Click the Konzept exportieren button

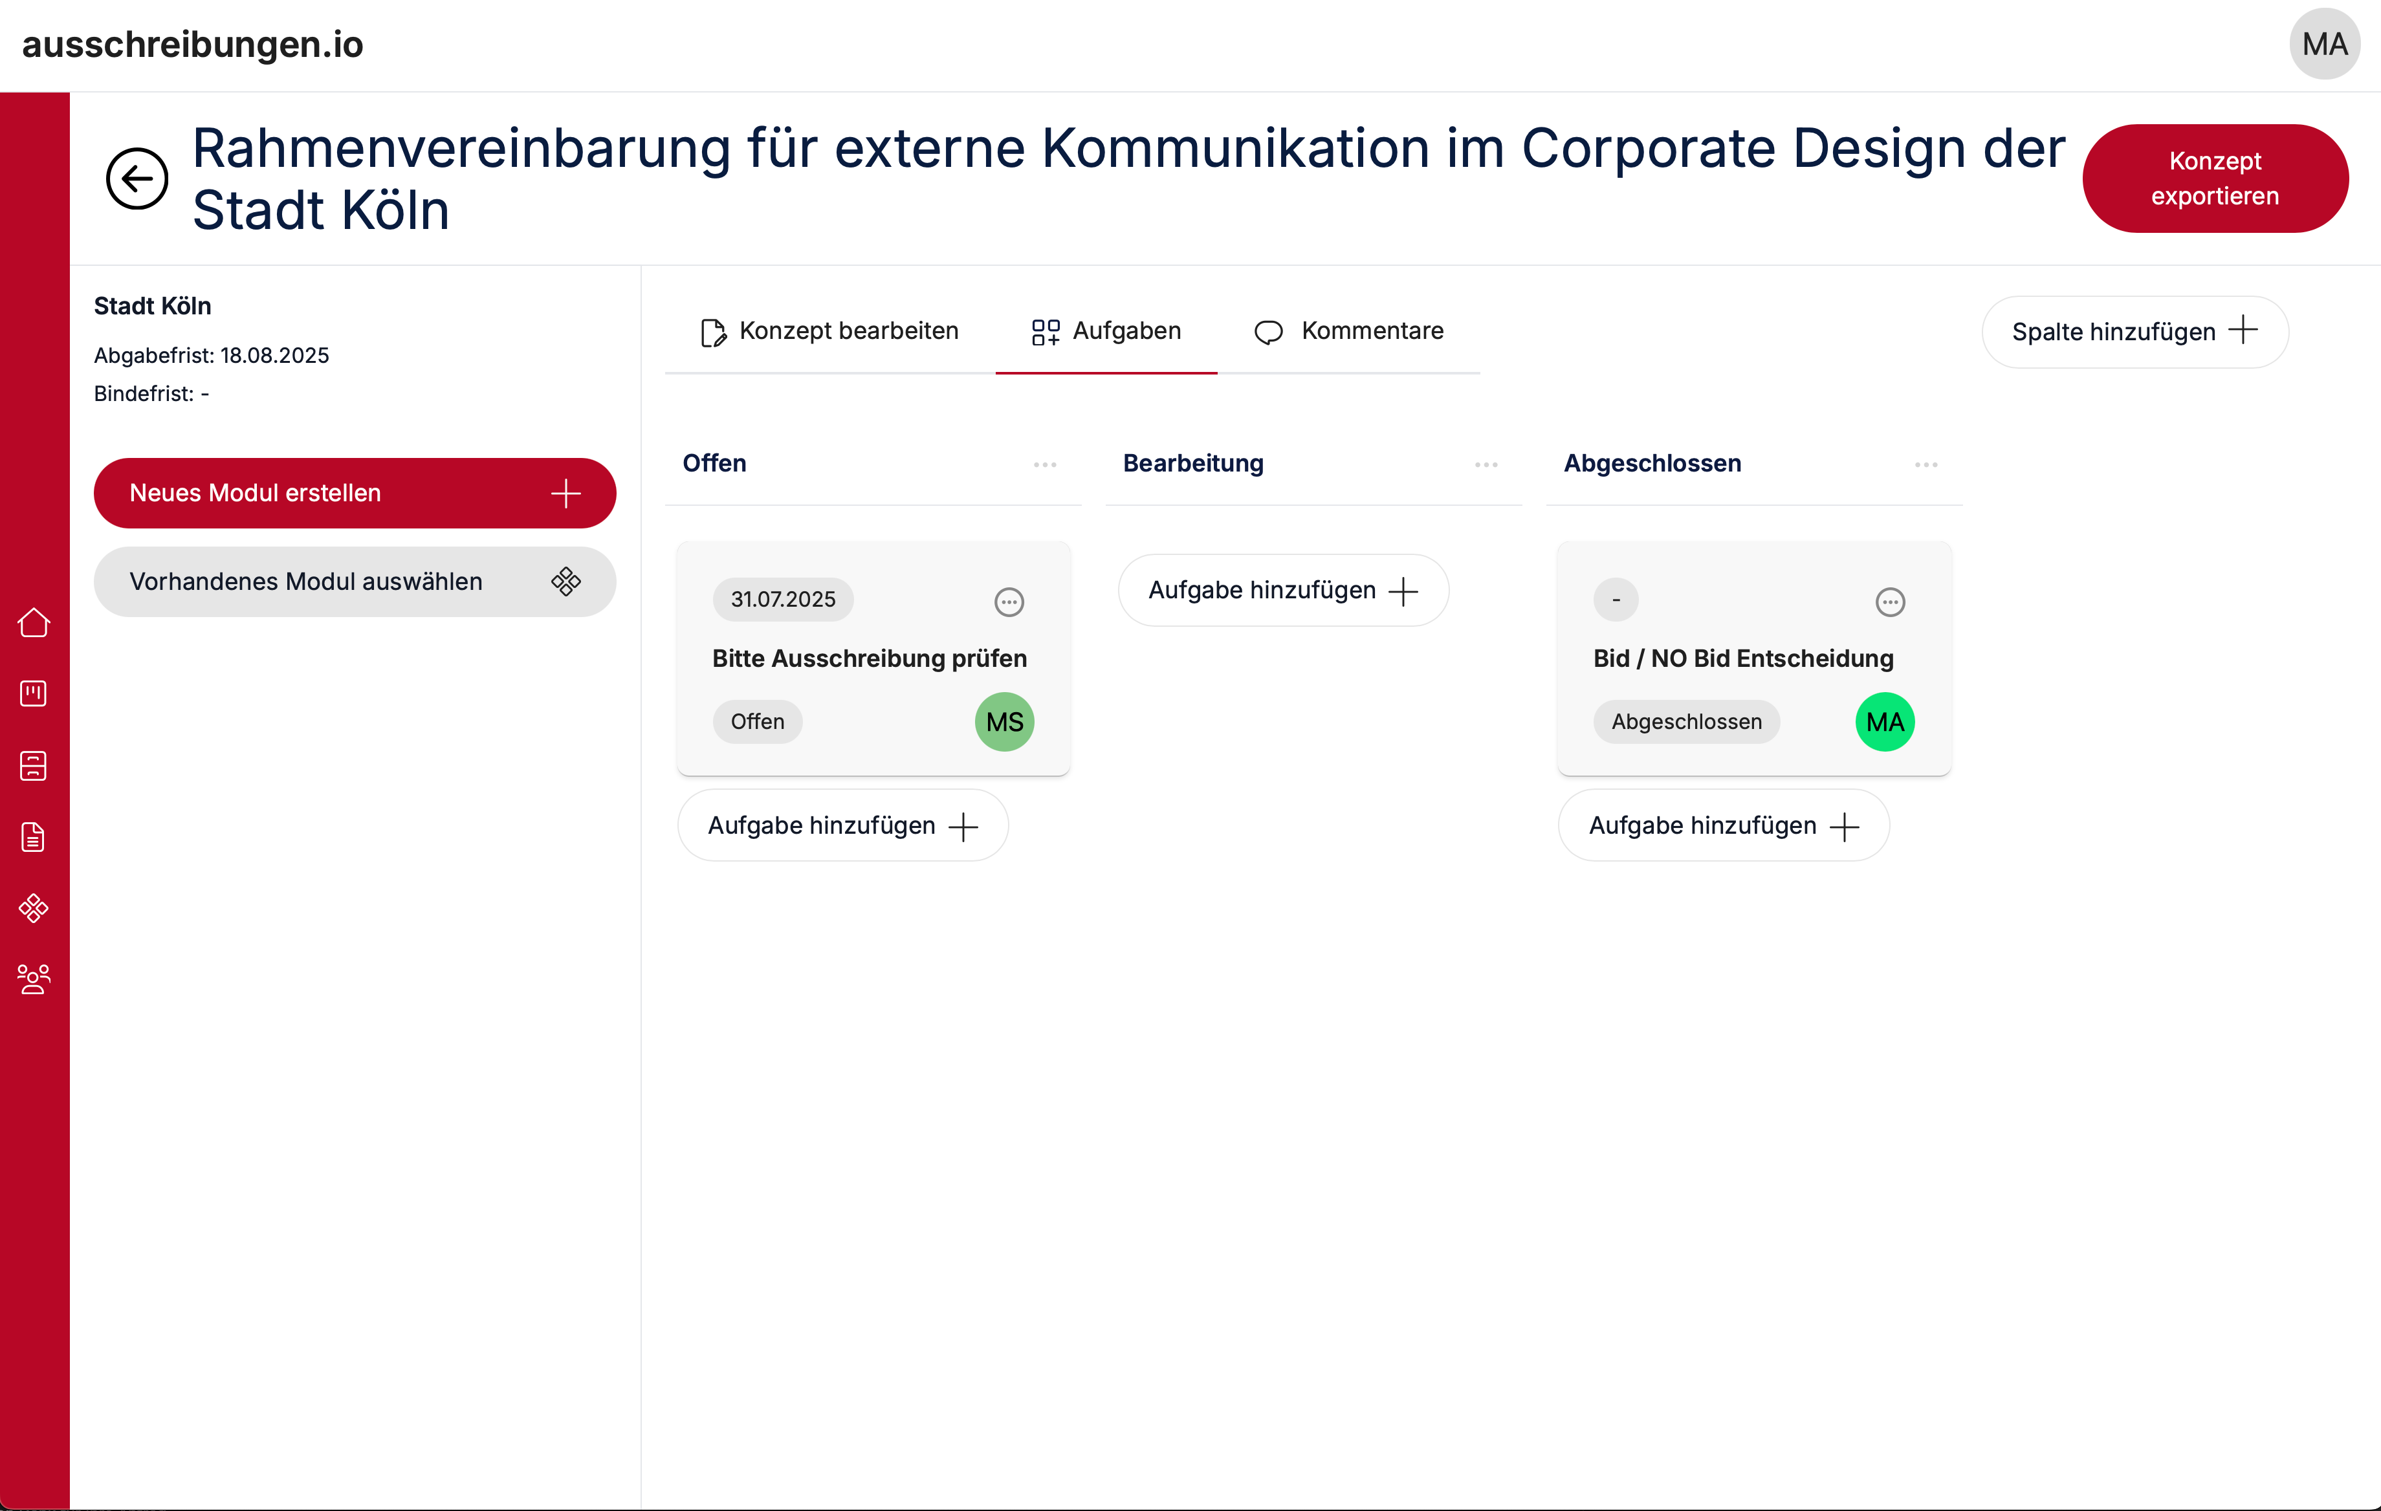(2214, 179)
